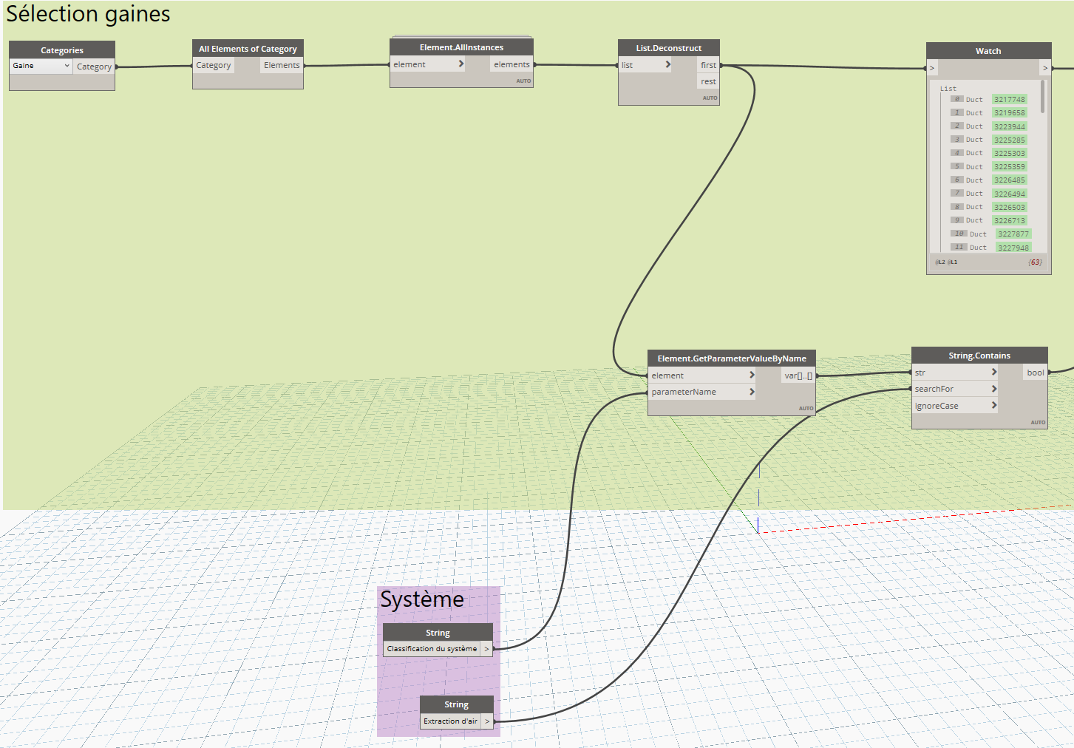Screen dimensions: 1074x748
Task: Toggle the @L1 list level in Watch
Action: tap(953, 262)
